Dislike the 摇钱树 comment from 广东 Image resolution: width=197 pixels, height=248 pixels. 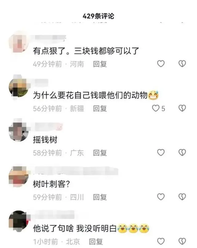[x=182, y=153]
